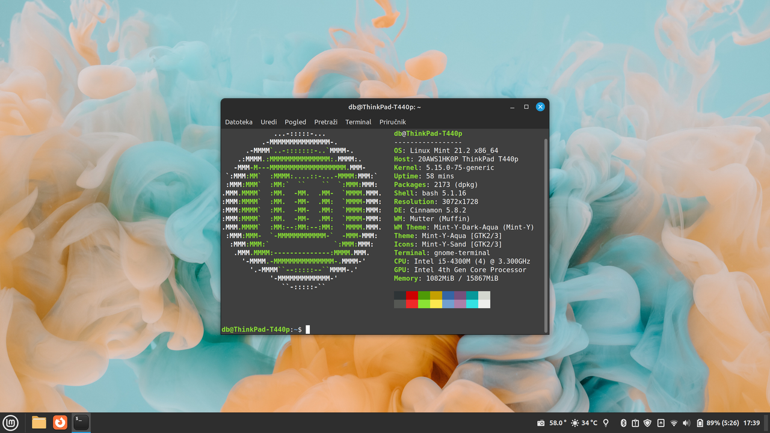Click the Memory: 1082MiB / 15867MiB line

pyautogui.click(x=446, y=278)
